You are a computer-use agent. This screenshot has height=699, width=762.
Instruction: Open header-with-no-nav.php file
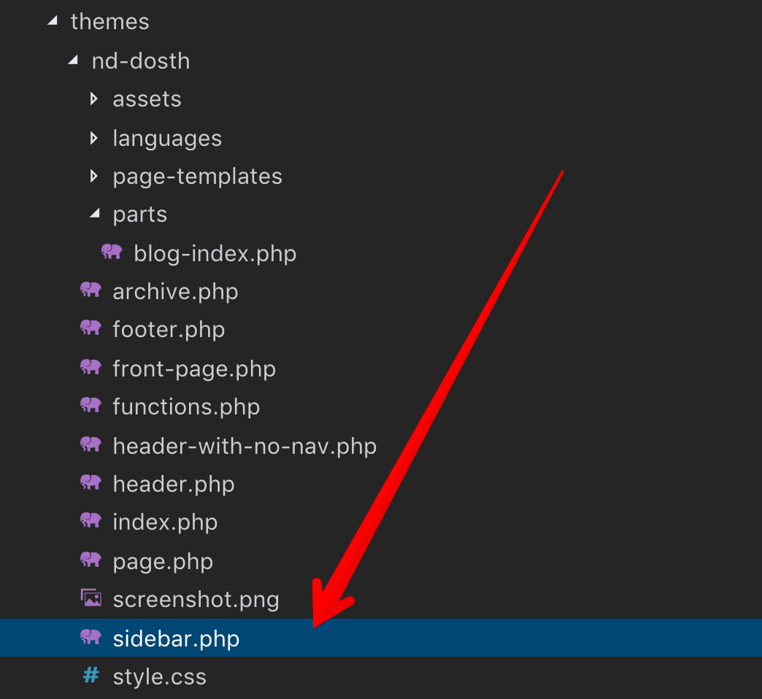click(245, 445)
